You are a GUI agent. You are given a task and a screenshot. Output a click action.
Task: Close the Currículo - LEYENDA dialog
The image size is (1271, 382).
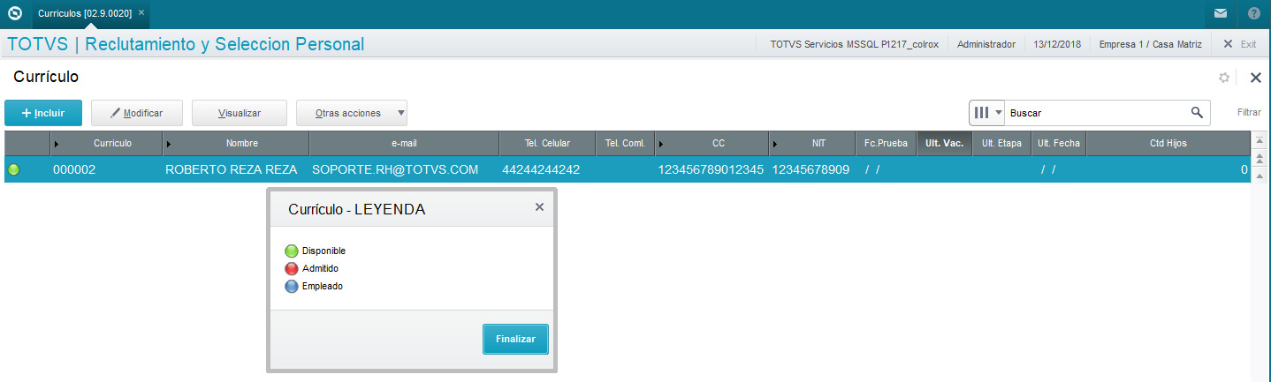[x=539, y=207]
